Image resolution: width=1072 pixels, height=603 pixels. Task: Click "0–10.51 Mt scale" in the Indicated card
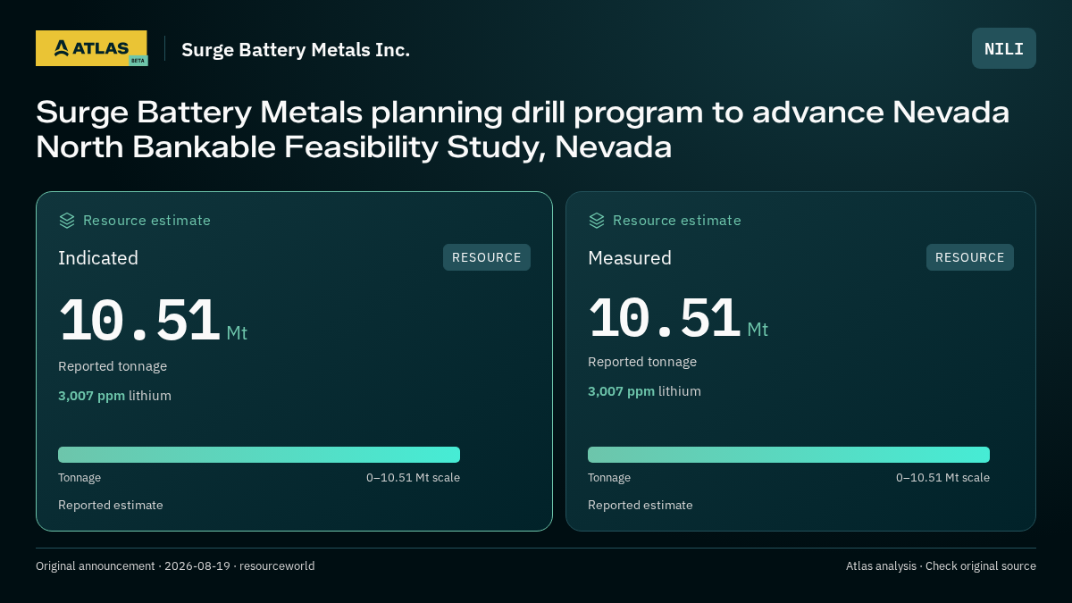tap(413, 478)
